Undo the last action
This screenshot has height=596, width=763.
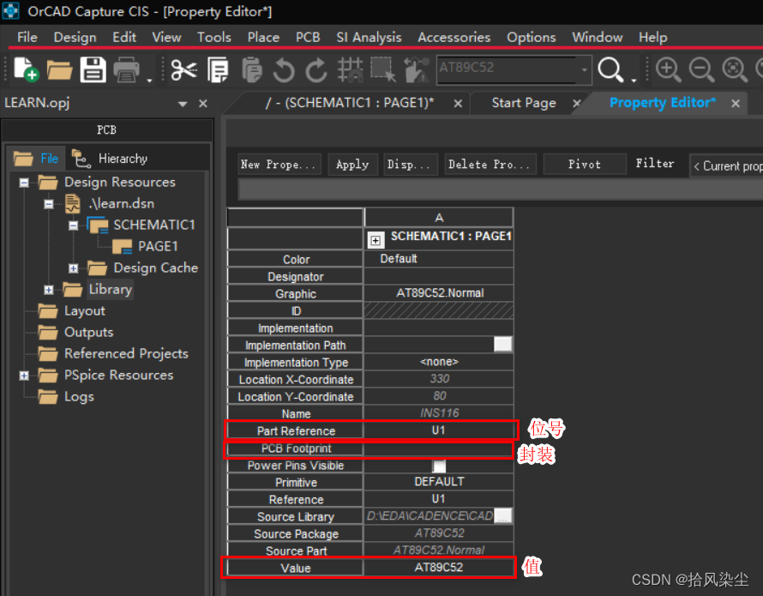284,69
